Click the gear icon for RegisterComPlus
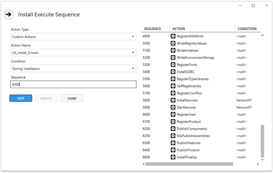 (173, 93)
